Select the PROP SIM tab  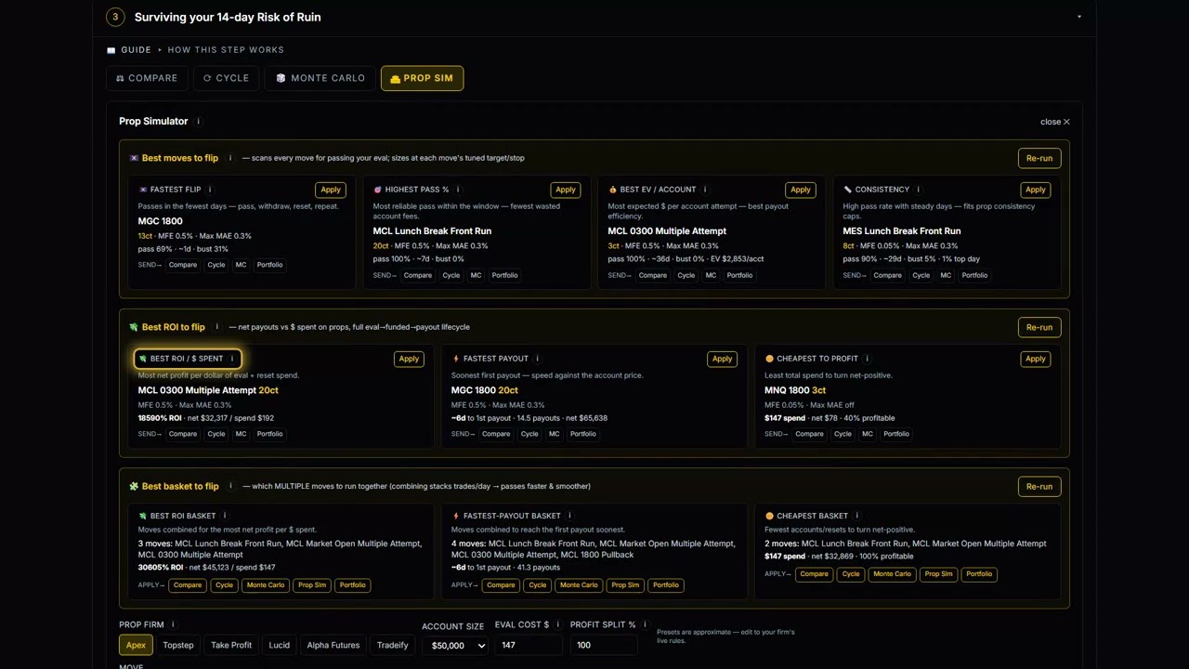[422, 78]
